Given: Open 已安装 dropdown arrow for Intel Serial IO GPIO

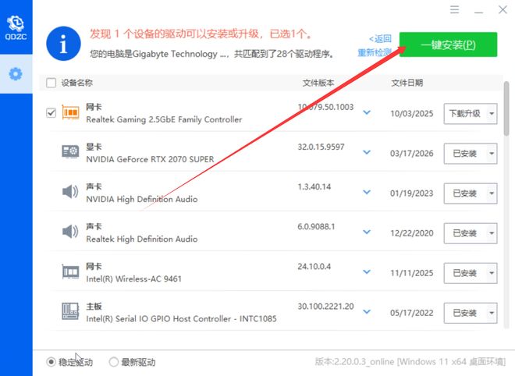Looking at the screenshot, I should click(x=492, y=313).
